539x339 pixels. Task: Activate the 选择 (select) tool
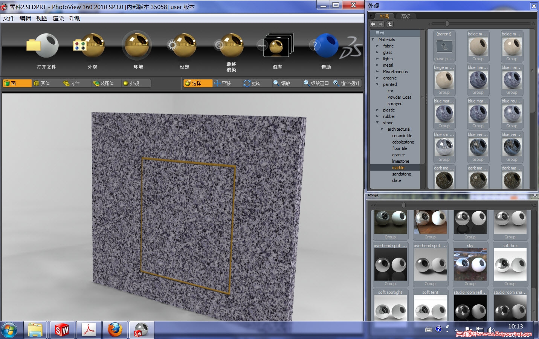pyautogui.click(x=198, y=83)
